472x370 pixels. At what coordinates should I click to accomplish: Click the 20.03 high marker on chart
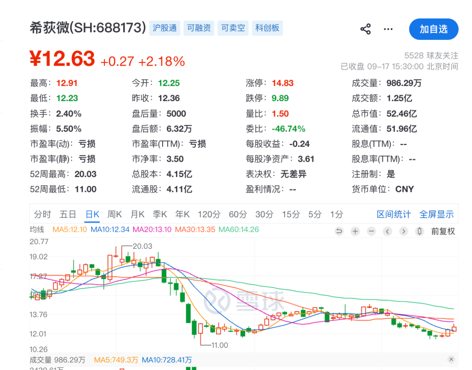click(x=142, y=246)
